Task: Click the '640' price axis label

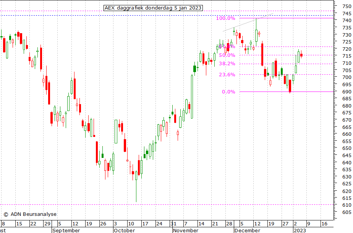Action: [347, 163]
